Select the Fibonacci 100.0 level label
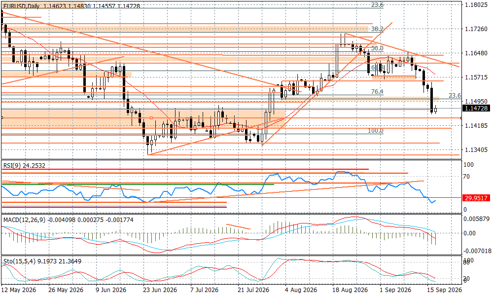The height and width of the screenshot is (296, 493). point(375,131)
